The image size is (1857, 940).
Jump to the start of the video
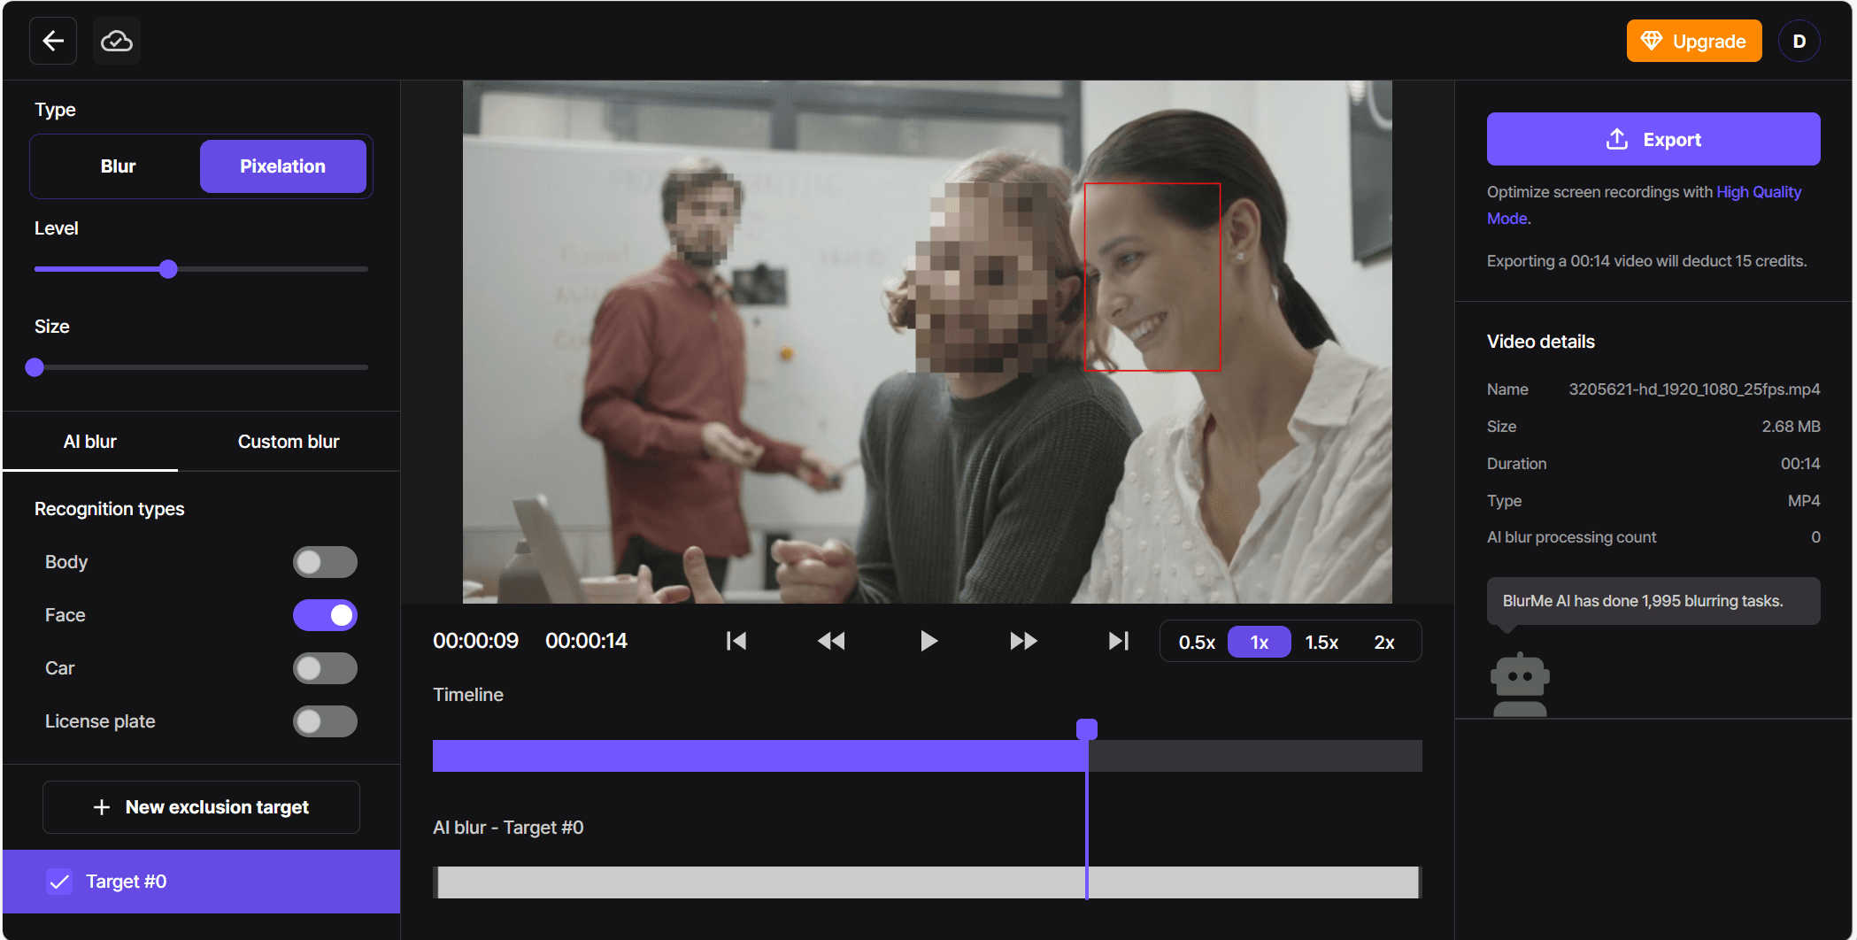[x=736, y=641]
